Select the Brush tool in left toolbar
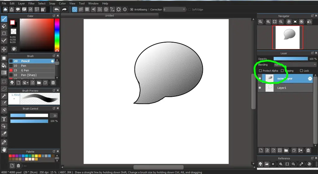This screenshot has height=174, width=318. (x=4, y=19)
